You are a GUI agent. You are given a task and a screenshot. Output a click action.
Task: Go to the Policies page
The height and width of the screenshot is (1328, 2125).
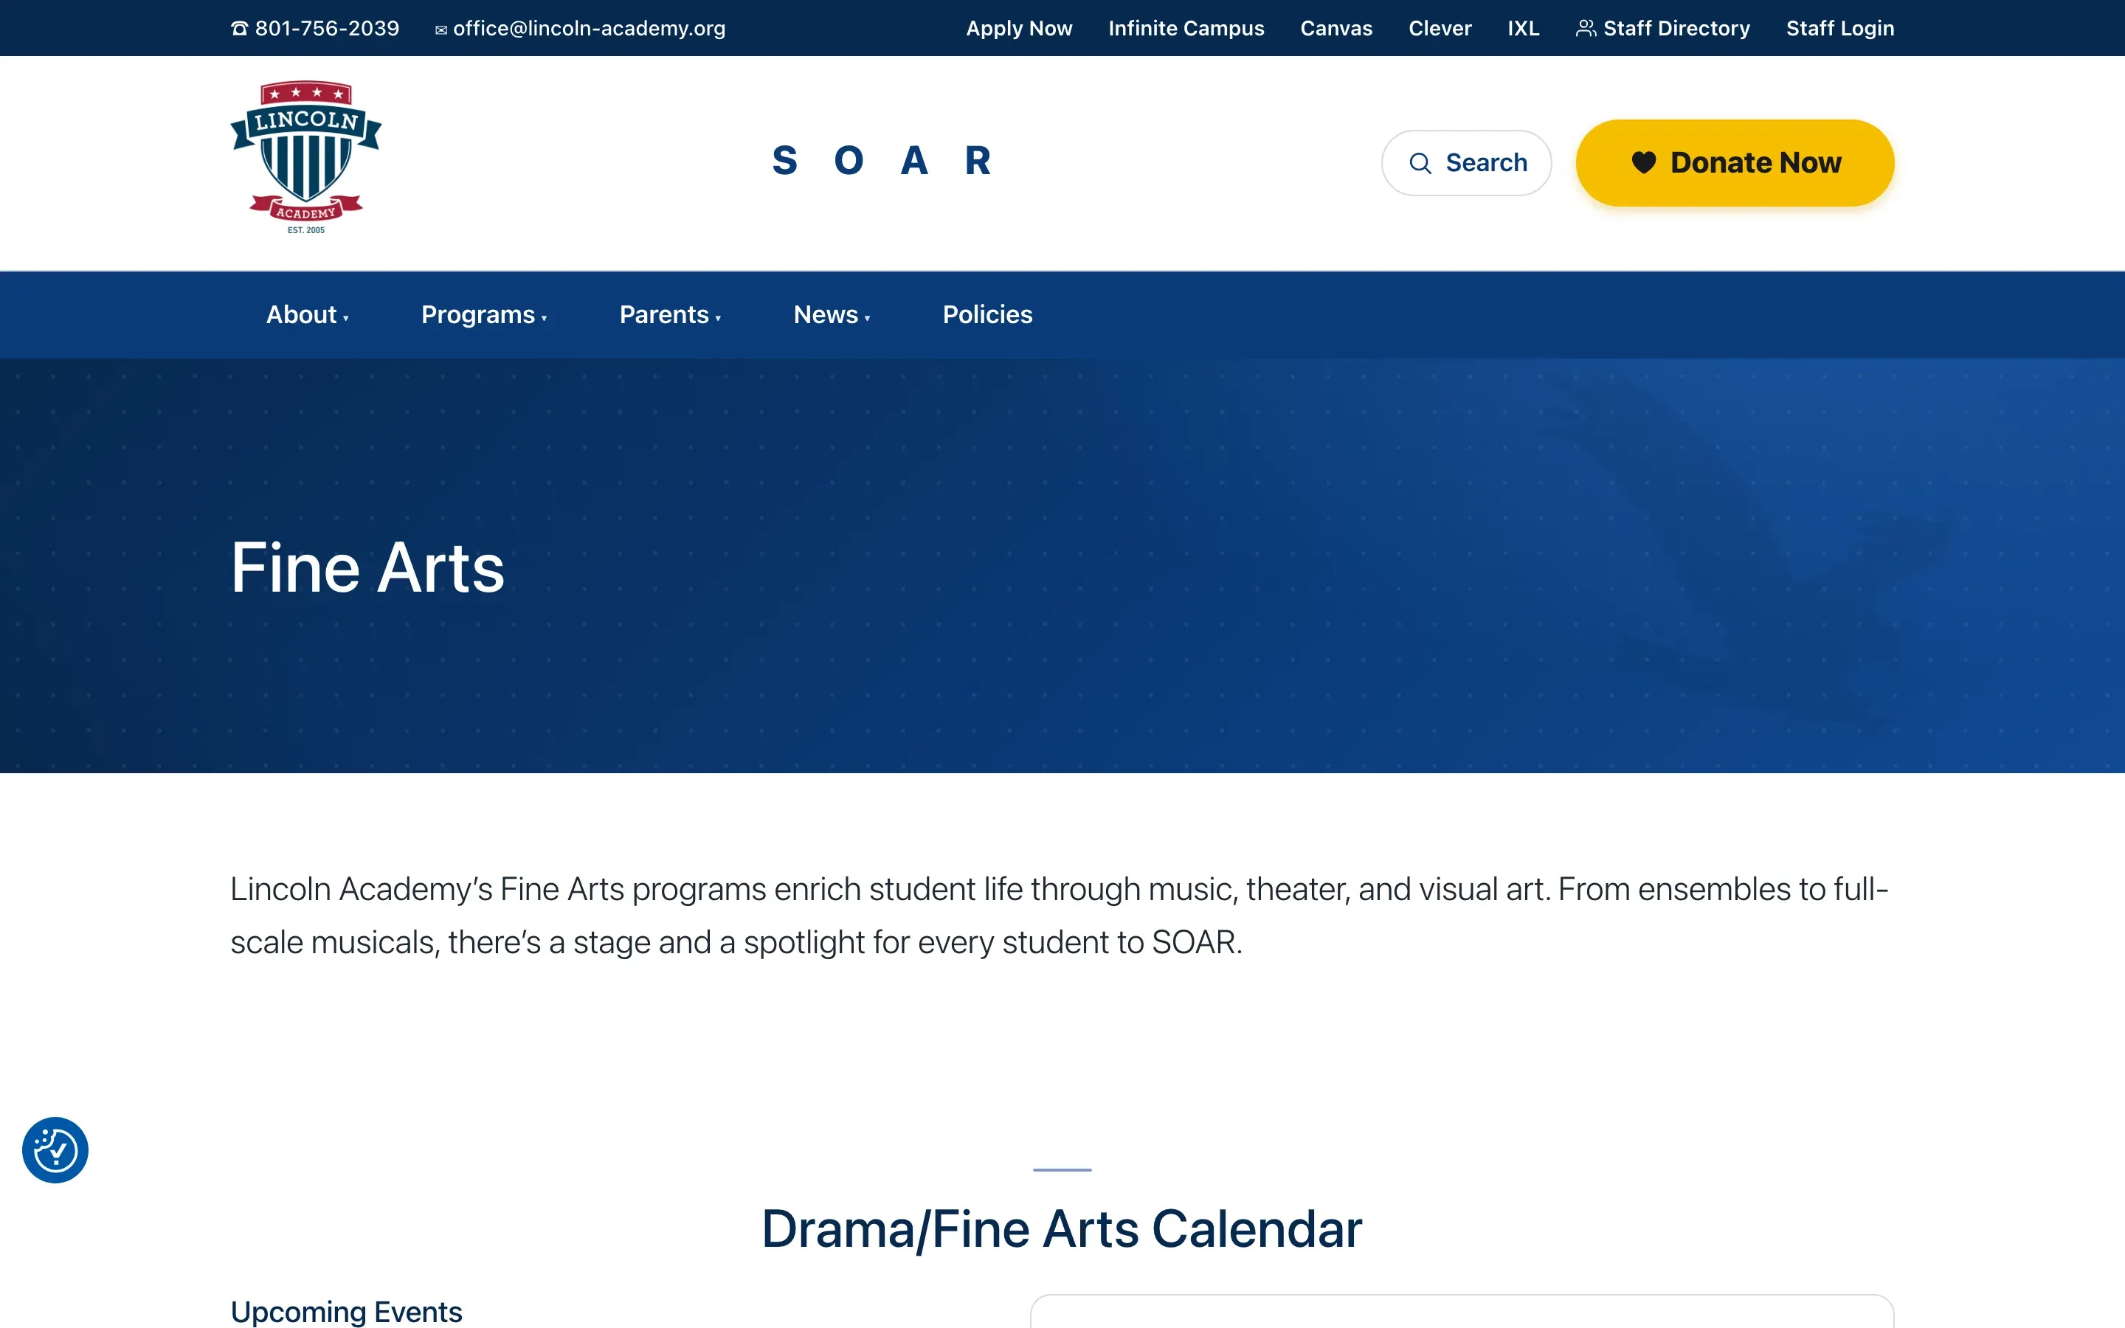click(987, 314)
